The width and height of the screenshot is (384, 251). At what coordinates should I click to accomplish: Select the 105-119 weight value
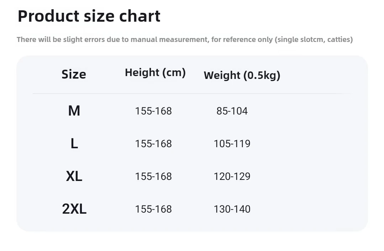tap(232, 144)
